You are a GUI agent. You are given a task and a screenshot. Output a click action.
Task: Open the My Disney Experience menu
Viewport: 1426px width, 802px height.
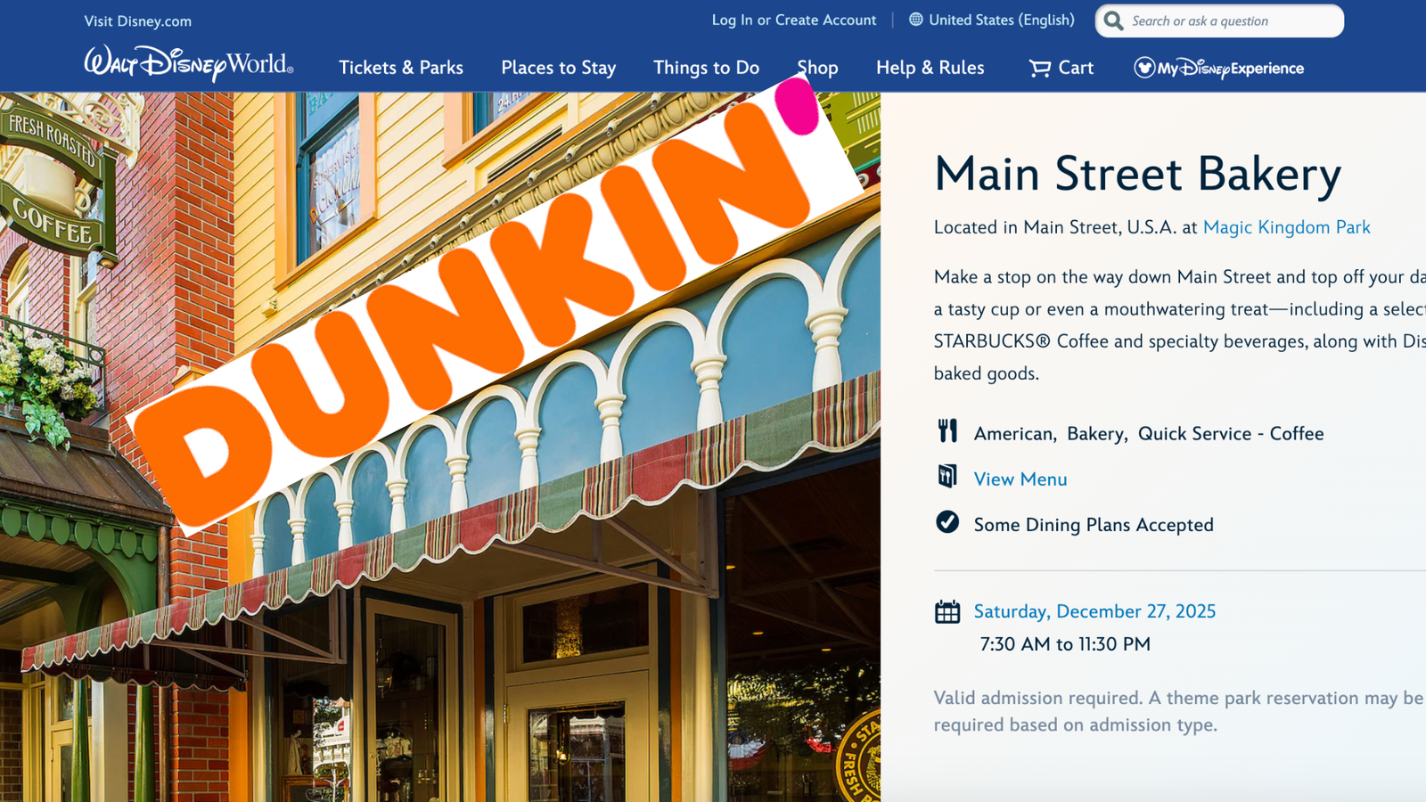pyautogui.click(x=1218, y=68)
